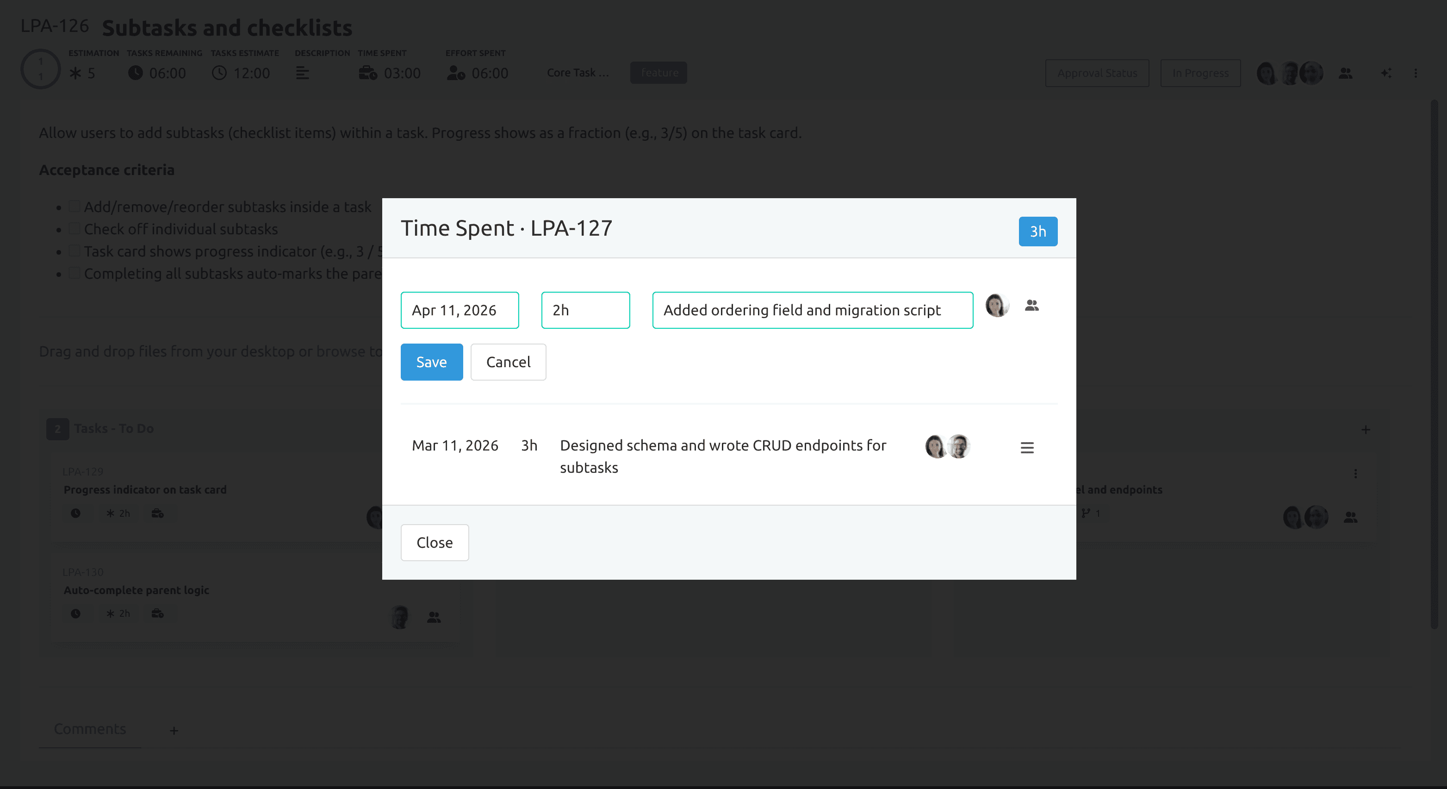Click the plus icon on Tasks - To Do column
Viewport: 1447px width, 789px height.
point(1366,430)
